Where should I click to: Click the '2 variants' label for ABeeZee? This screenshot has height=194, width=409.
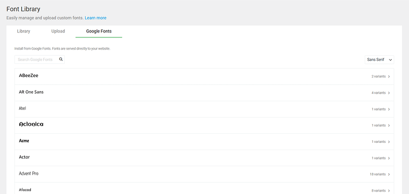click(x=379, y=76)
